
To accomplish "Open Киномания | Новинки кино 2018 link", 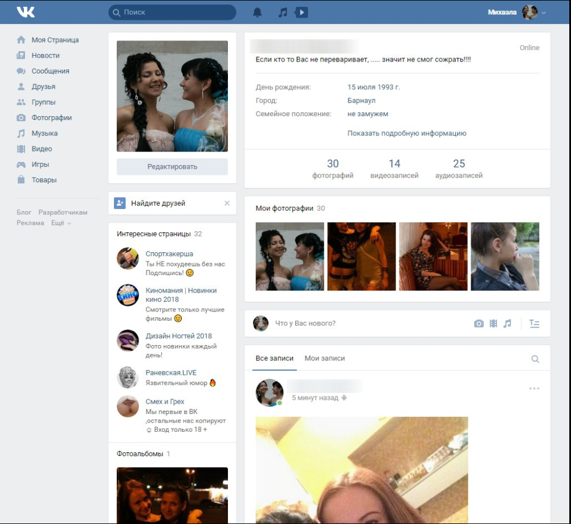I will 181,295.
